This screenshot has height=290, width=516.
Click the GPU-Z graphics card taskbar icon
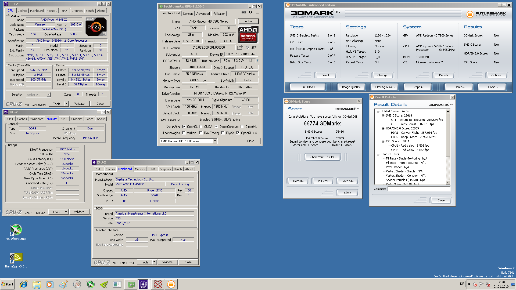(131, 284)
